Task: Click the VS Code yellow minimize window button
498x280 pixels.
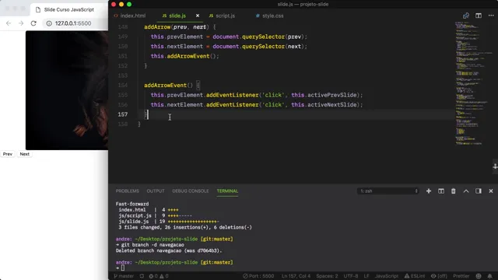Action: coord(121,4)
